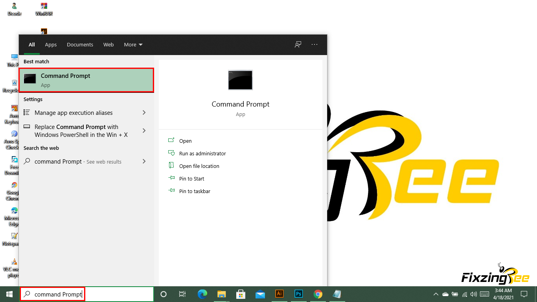Image resolution: width=537 pixels, height=302 pixels.
Task: Click Pin to taskbar option
Action: click(194, 191)
